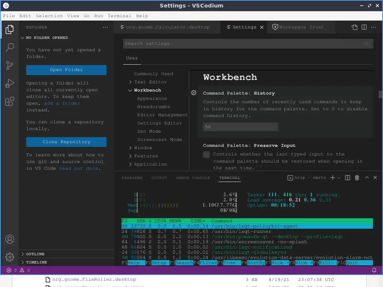Click the settings editor scrollbar thumb
The height and width of the screenshot is (287, 383).
pos(380,95)
